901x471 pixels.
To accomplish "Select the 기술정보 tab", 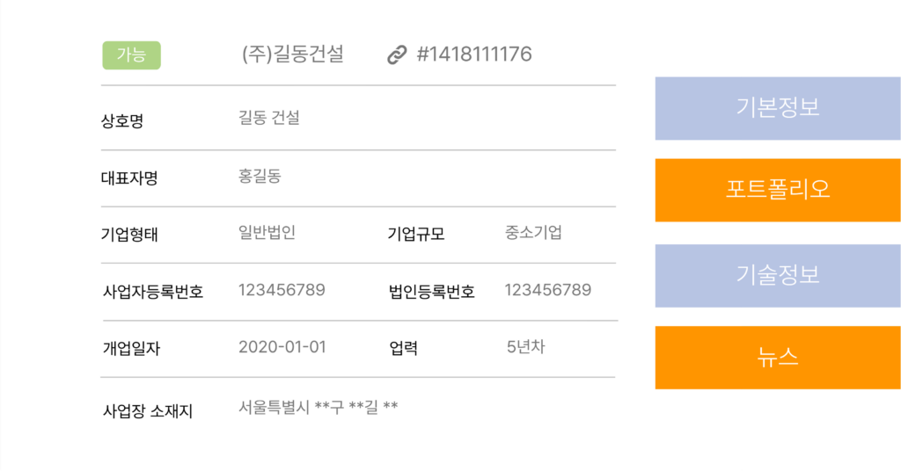I will tap(777, 275).
